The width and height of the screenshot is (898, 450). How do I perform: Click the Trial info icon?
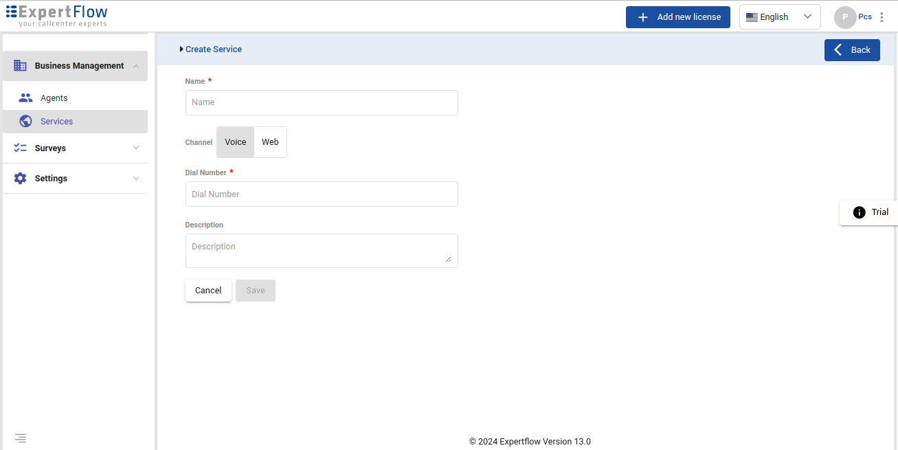(859, 212)
